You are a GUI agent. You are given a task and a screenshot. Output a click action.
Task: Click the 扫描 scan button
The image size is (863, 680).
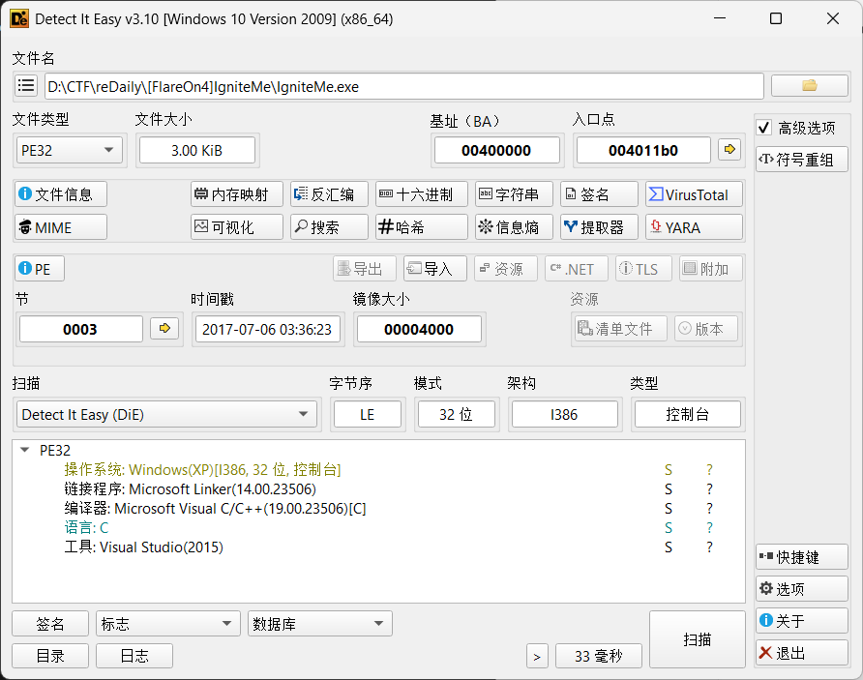click(698, 639)
